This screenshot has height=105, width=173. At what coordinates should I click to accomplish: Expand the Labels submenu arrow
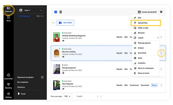158,38
